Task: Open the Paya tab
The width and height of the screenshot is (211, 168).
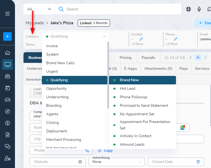Action: click(x=183, y=69)
